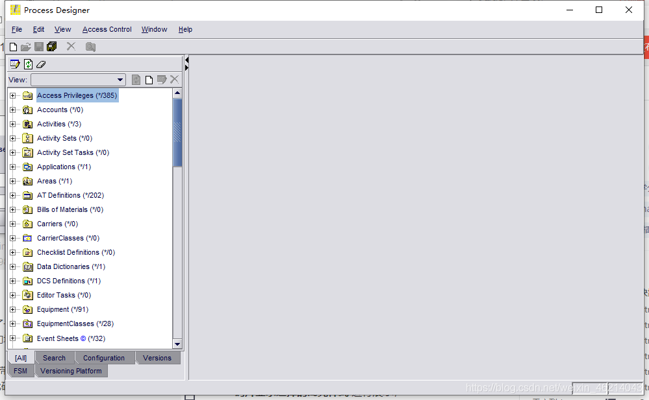This screenshot has width=649, height=400.
Task: Create a new document from the toolbar
Action: 12,46
